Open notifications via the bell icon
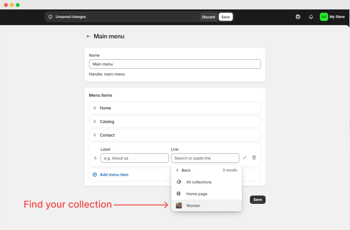The height and width of the screenshot is (230, 350). pyautogui.click(x=311, y=17)
